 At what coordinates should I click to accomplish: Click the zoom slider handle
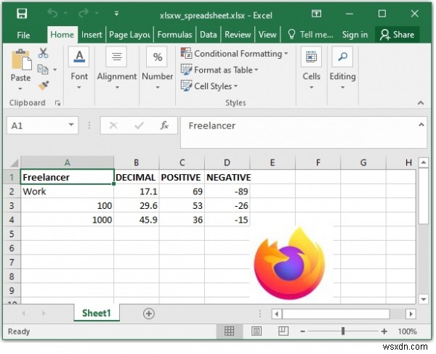point(343,331)
